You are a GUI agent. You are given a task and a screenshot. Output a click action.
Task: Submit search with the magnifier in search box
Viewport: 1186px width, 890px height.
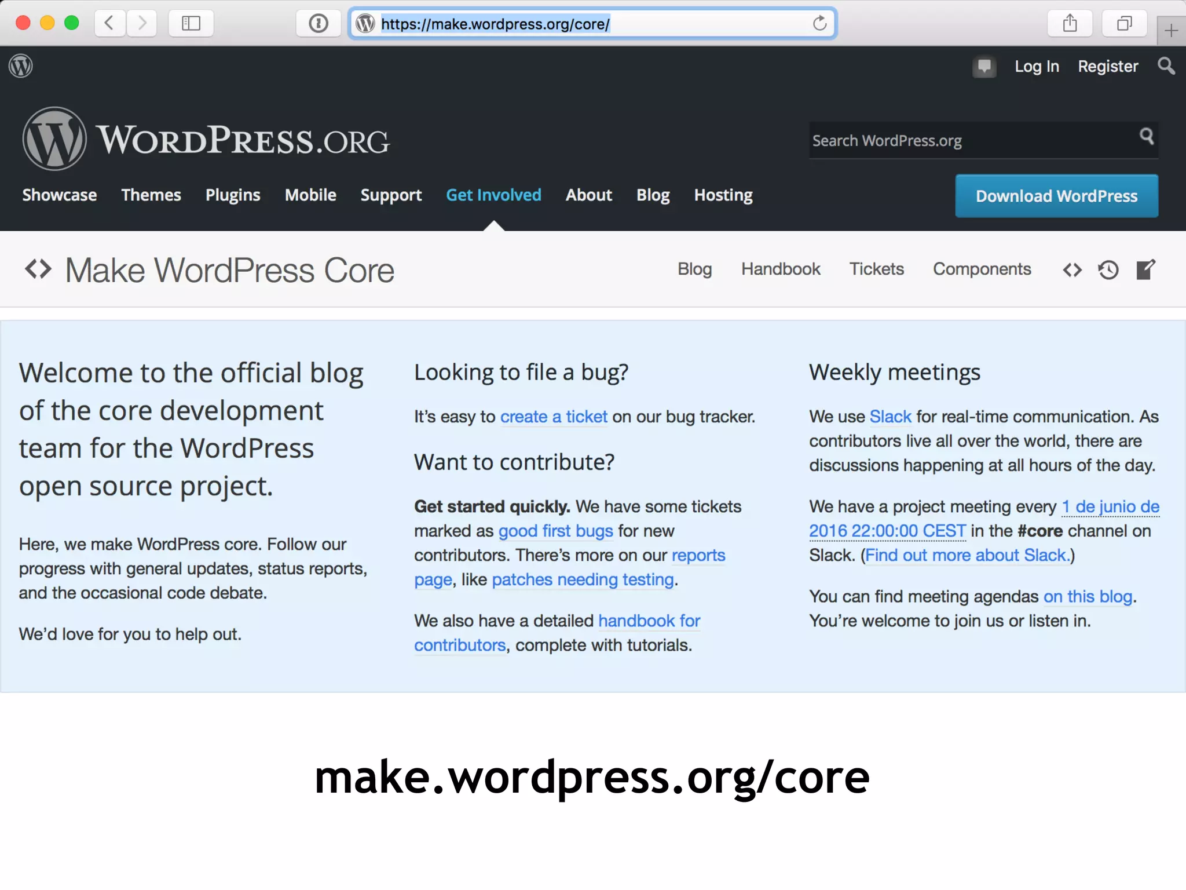click(x=1147, y=137)
